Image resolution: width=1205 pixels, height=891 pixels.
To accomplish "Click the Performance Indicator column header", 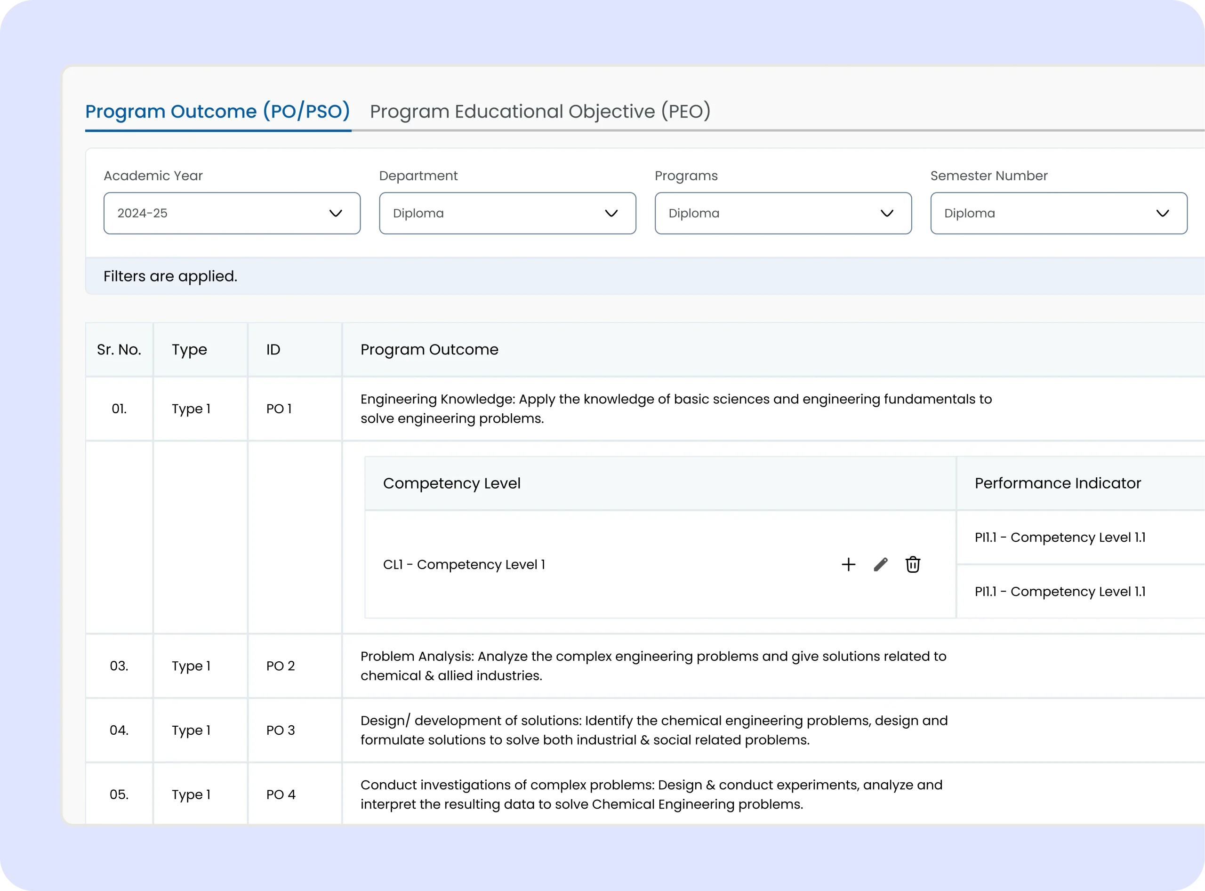I will [x=1057, y=483].
